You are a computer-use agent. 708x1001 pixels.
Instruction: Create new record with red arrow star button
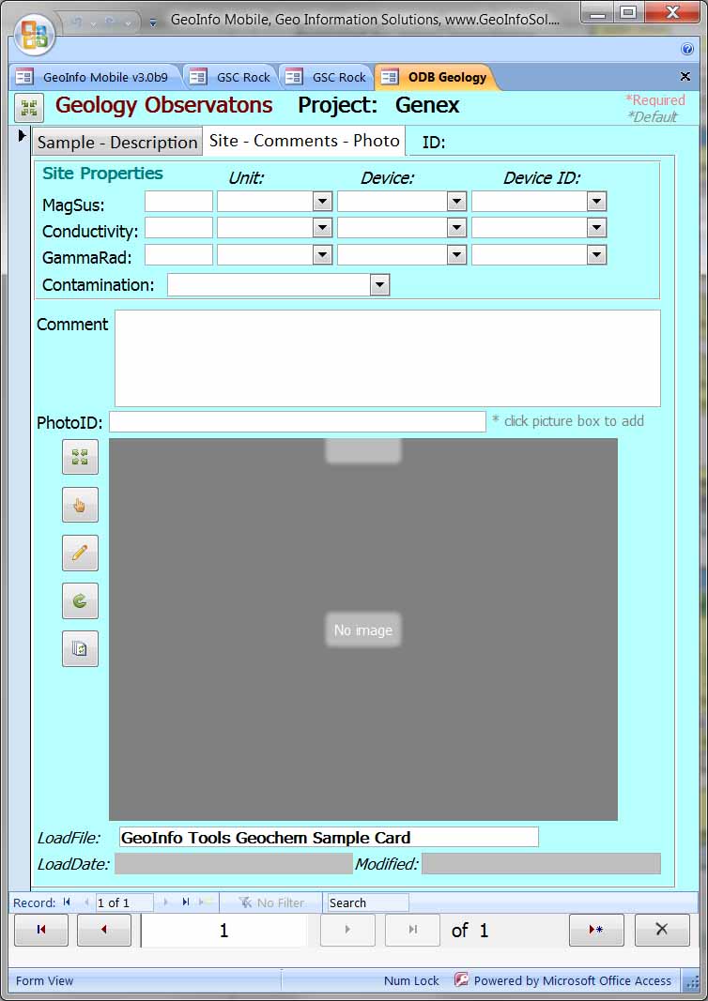[x=596, y=930]
